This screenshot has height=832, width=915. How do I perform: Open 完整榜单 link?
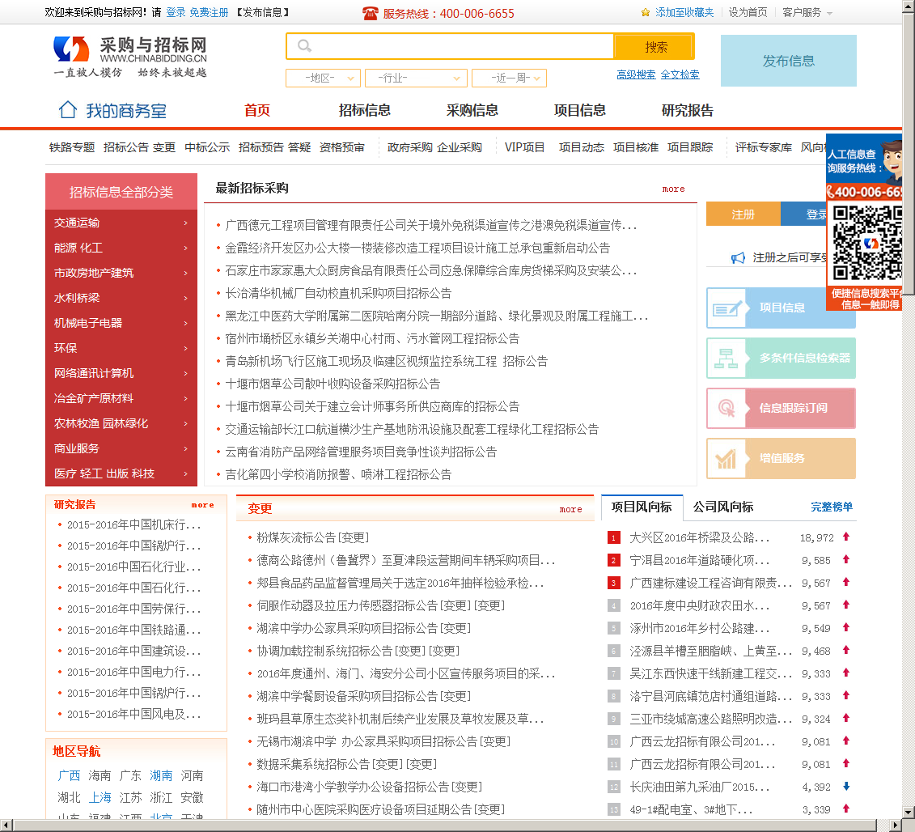coord(832,507)
